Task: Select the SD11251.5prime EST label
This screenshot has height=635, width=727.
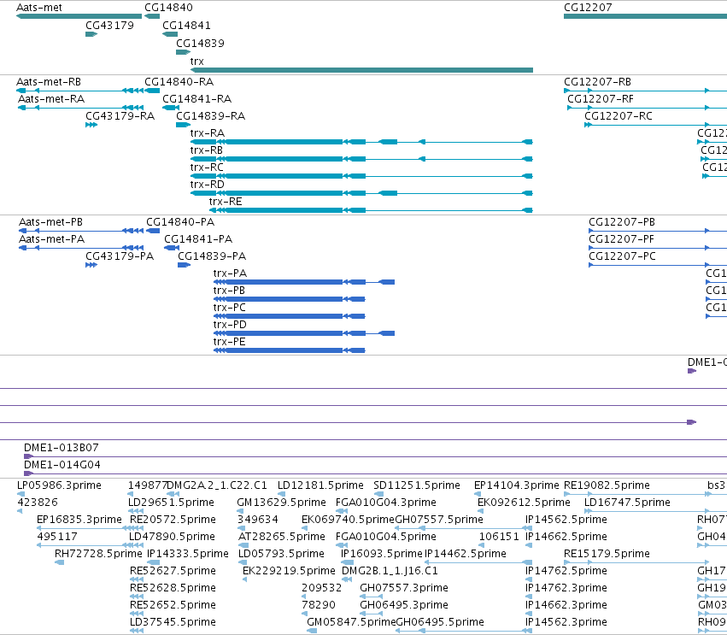Action: [x=417, y=485]
